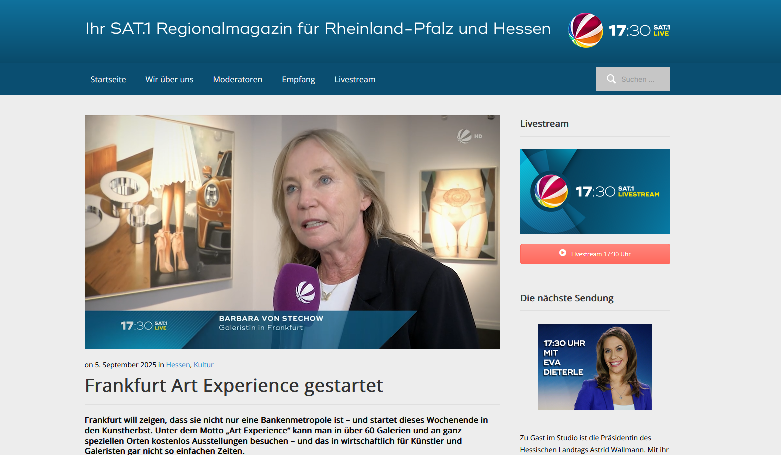Open the Startseite menu item
Screen dimensions: 781x455
point(108,79)
